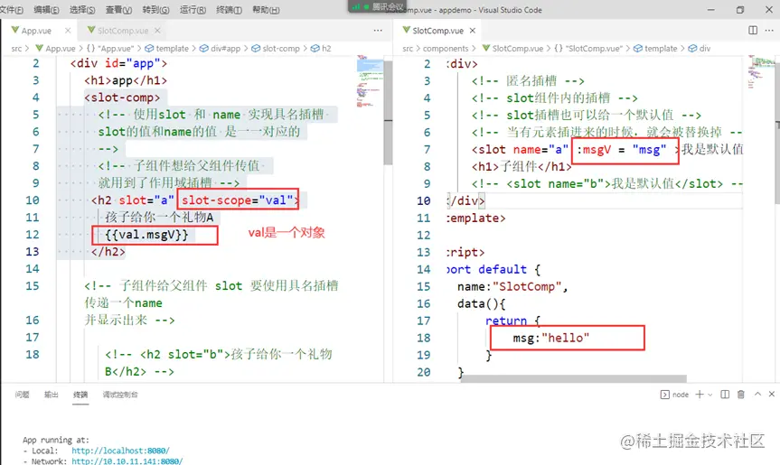This screenshot has height=465, width=780.
Task: Split the terminal pane
Action: [725, 395]
